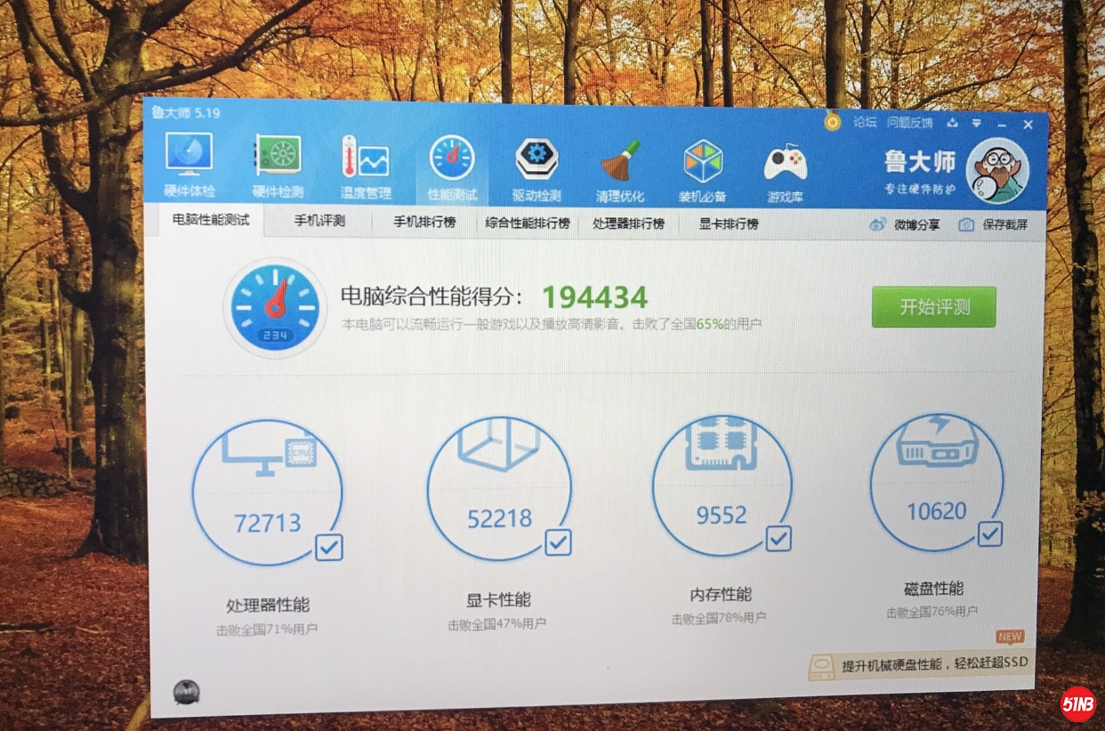Click 保存截屏 save screenshot
The width and height of the screenshot is (1105, 731).
994,224
